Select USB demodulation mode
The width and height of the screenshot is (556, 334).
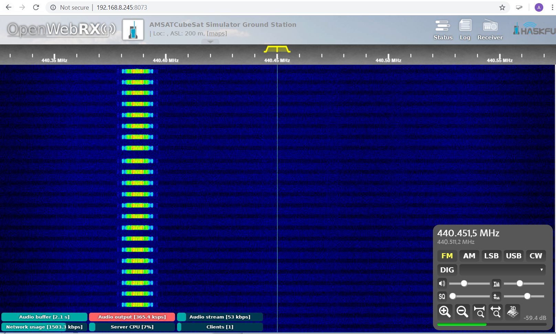click(x=514, y=256)
